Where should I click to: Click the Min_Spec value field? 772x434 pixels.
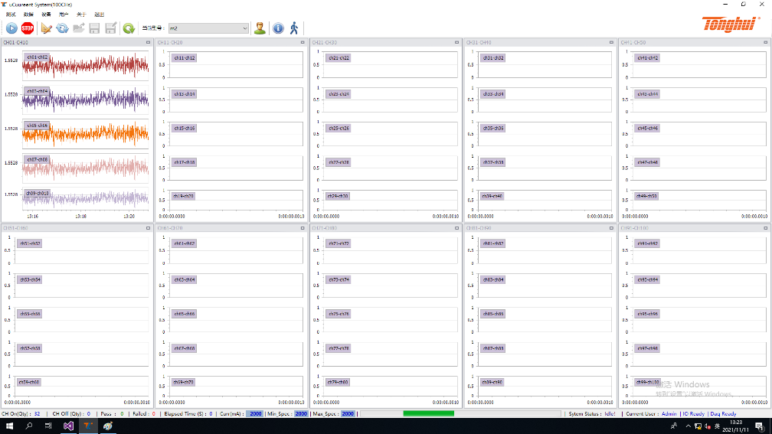pyautogui.click(x=300, y=413)
